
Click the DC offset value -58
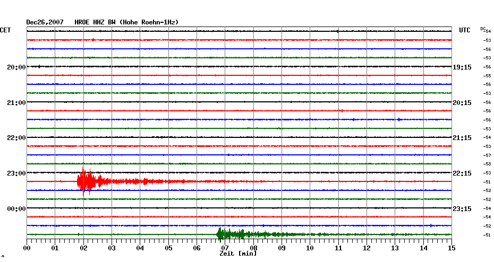click(x=487, y=164)
